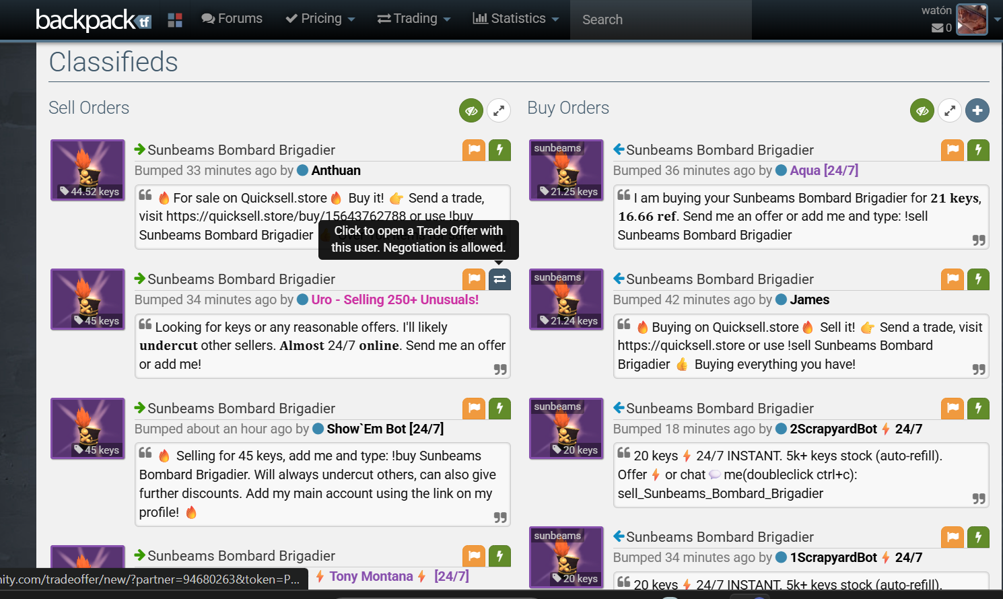Image resolution: width=1003 pixels, height=599 pixels.
Task: Open trade offer with Uro
Action: [x=499, y=279]
